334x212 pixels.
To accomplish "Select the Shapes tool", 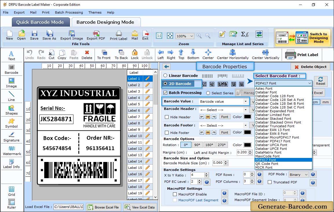I will (x=12, y=110).
